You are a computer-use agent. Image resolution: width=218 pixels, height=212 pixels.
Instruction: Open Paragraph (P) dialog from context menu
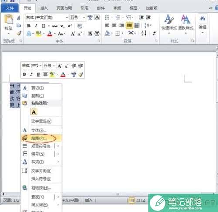[41, 138]
